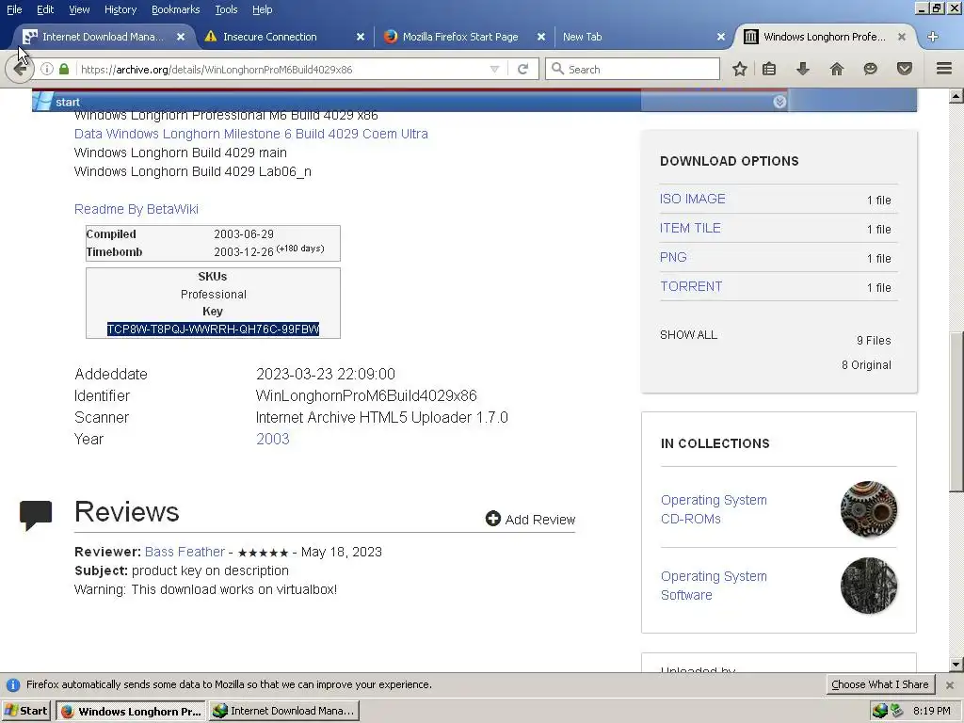Open the 2003 year link
The image size is (964, 723).
tap(272, 439)
